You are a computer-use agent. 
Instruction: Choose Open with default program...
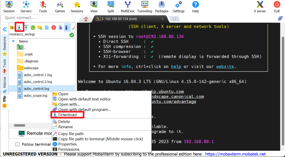click(102, 110)
